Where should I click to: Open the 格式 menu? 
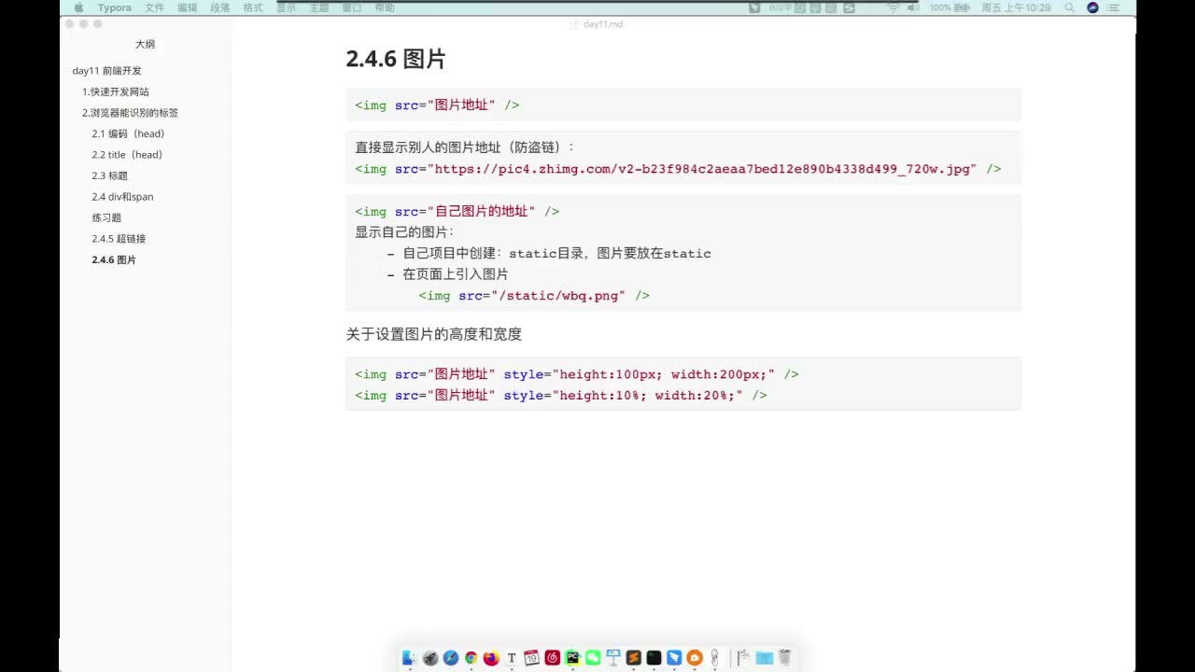pos(253,7)
